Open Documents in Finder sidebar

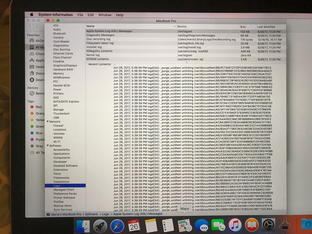coord(37,73)
